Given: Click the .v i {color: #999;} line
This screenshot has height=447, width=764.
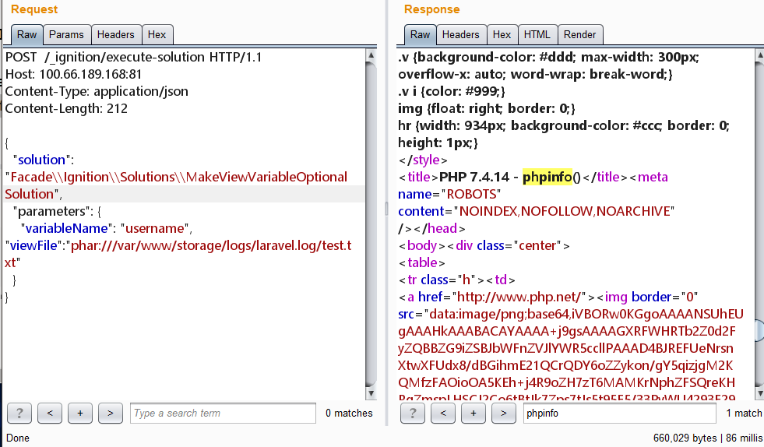Looking at the screenshot, I should [x=452, y=91].
